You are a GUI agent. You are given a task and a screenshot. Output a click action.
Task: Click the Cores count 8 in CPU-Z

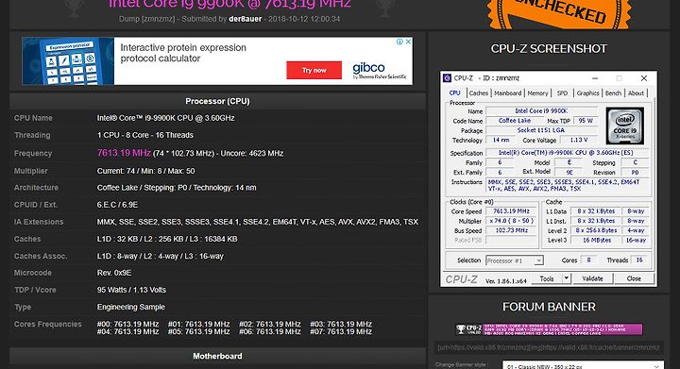tap(588, 260)
